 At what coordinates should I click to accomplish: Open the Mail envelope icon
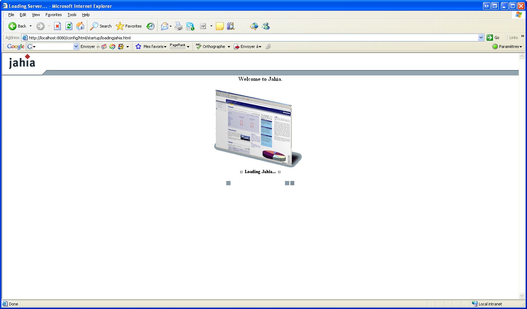(x=164, y=26)
